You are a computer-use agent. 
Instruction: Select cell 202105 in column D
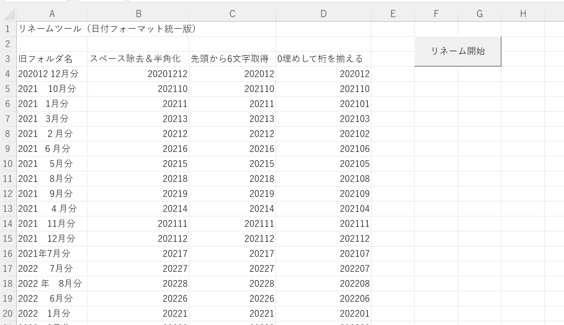point(323,164)
